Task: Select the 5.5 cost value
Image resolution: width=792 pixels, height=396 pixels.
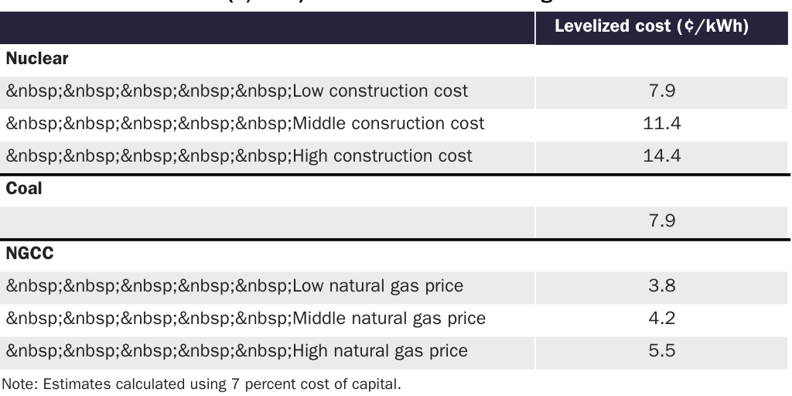Action: [661, 351]
